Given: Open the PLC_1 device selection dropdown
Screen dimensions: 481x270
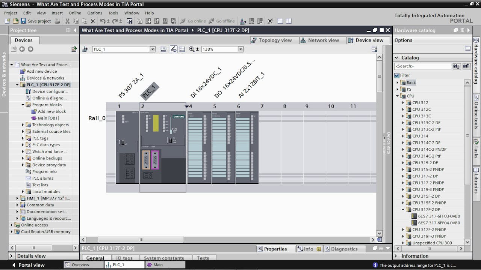Looking at the screenshot, I should pos(153,49).
